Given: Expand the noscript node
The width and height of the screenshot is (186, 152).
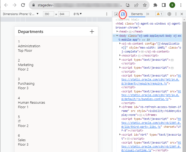Looking at the screenshot, I should click(x=120, y=55).
